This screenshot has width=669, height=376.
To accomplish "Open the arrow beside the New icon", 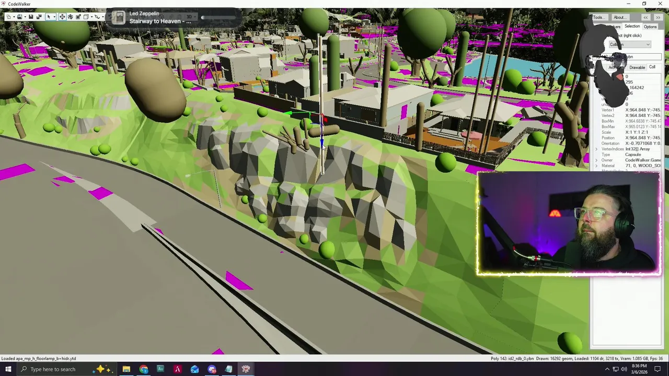I will point(14,17).
